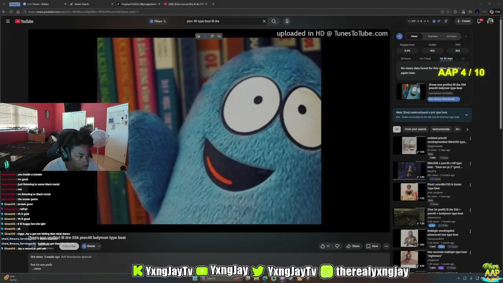Open options for Lazerdim700 Goxan video
503x283 pixels.
click(470, 185)
